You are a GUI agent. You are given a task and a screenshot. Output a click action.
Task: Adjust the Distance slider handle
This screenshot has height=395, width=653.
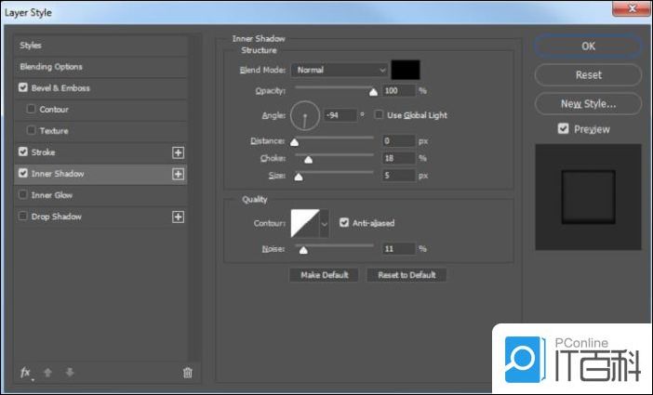pos(295,142)
